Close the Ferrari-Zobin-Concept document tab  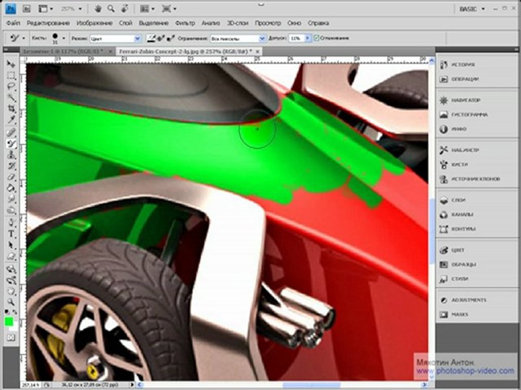pyautogui.click(x=257, y=51)
